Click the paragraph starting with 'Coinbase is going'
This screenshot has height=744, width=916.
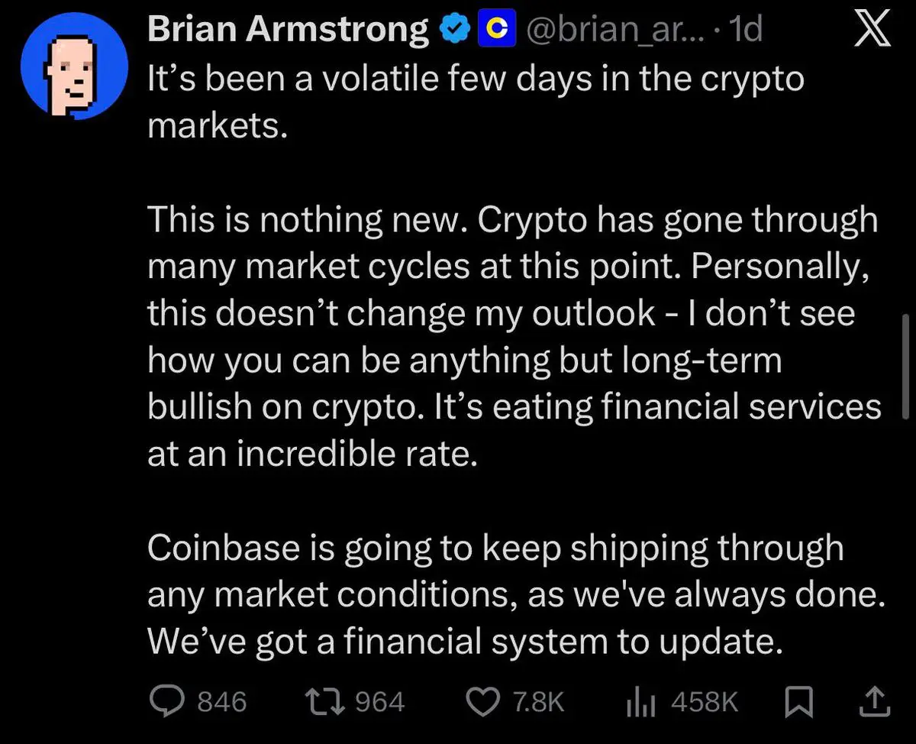[x=515, y=594]
